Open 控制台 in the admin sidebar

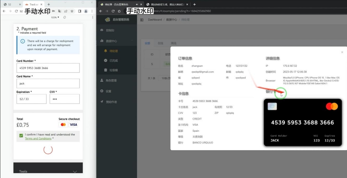click(x=117, y=31)
